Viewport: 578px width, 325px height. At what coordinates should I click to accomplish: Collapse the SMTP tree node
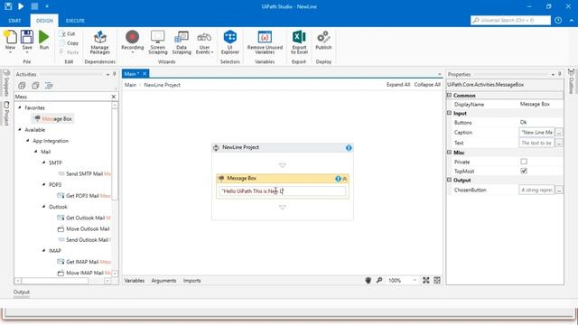44,162
